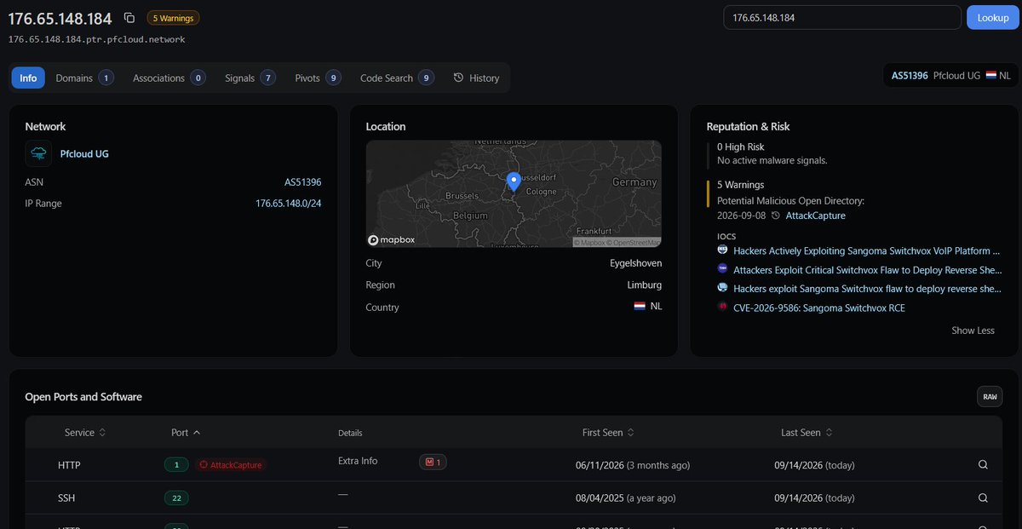Click the '0 High Risk' text
Screen dimensions: 1022x529
[x=741, y=147]
